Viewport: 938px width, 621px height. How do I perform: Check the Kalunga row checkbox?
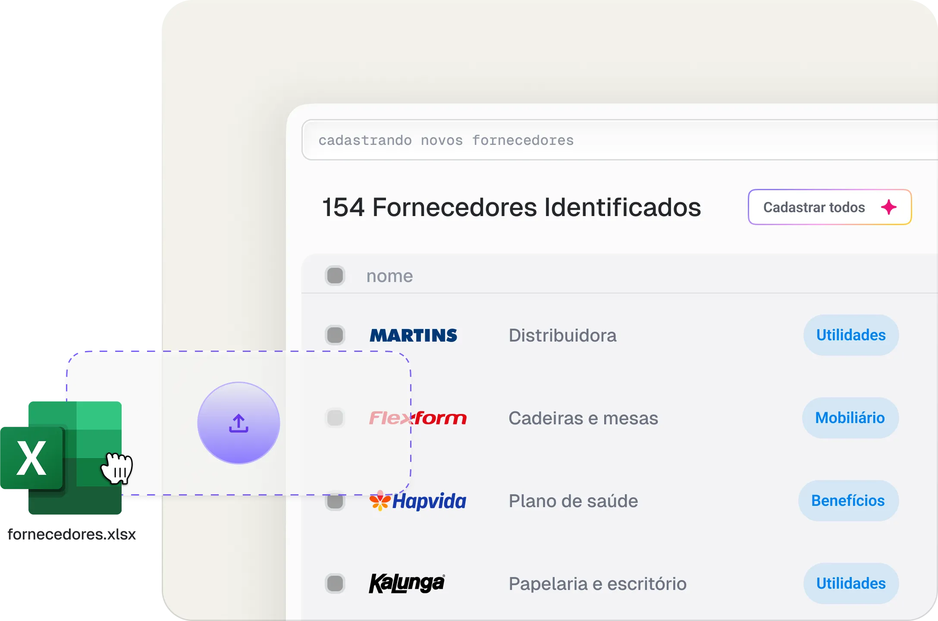tap(335, 583)
